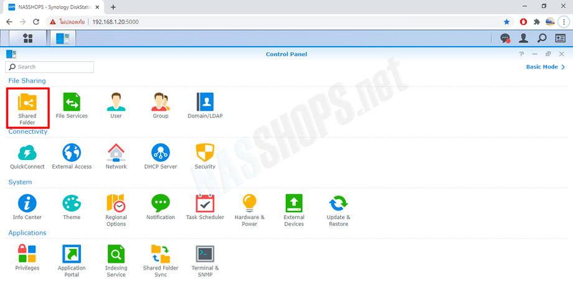Maximize the Control Panel window
The image size is (573, 305).
[x=548, y=54]
